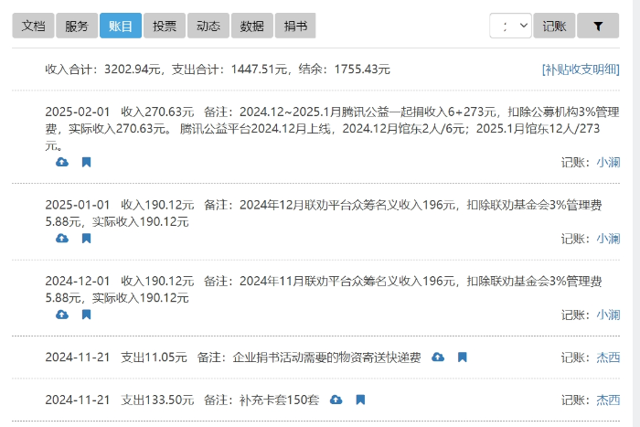Open the 补贴收支明细 link
Screen dimensions: 640x427
click(x=581, y=69)
